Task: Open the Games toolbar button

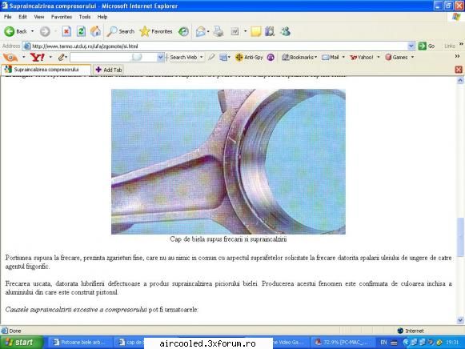Action: [396, 57]
